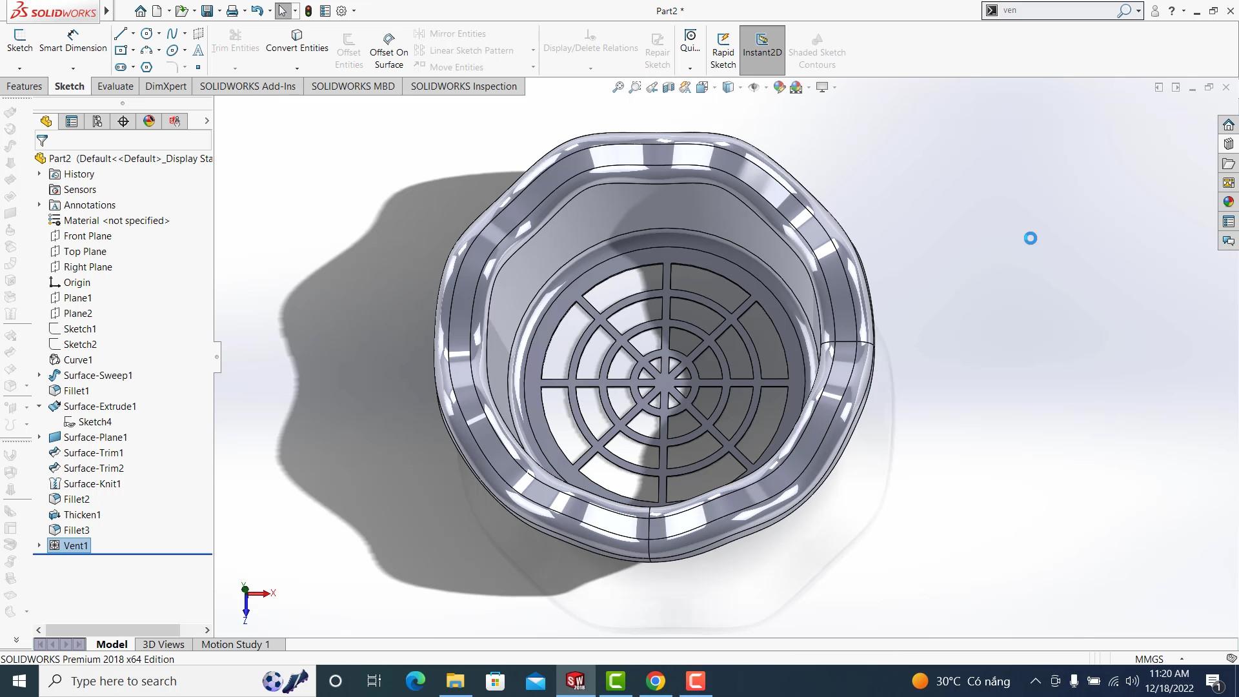1239x697 pixels.
Task: Open the Appearances task pane tab
Action: [1228, 202]
